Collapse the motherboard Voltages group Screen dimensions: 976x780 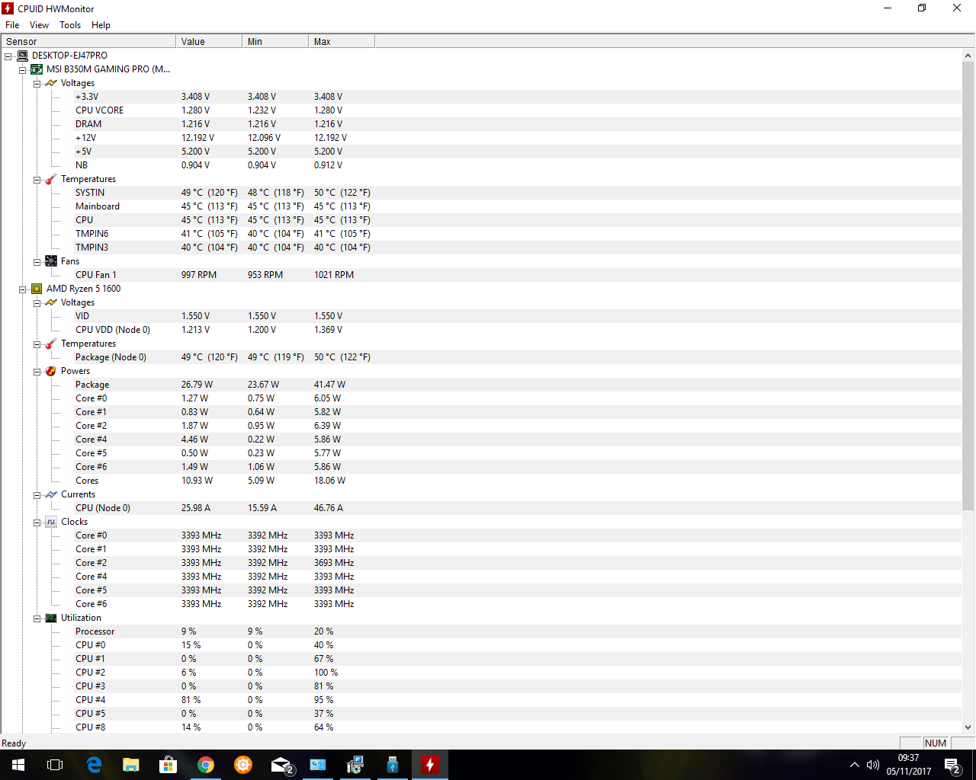point(37,83)
